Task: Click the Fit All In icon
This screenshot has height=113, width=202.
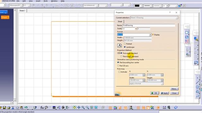Action: (74, 107)
